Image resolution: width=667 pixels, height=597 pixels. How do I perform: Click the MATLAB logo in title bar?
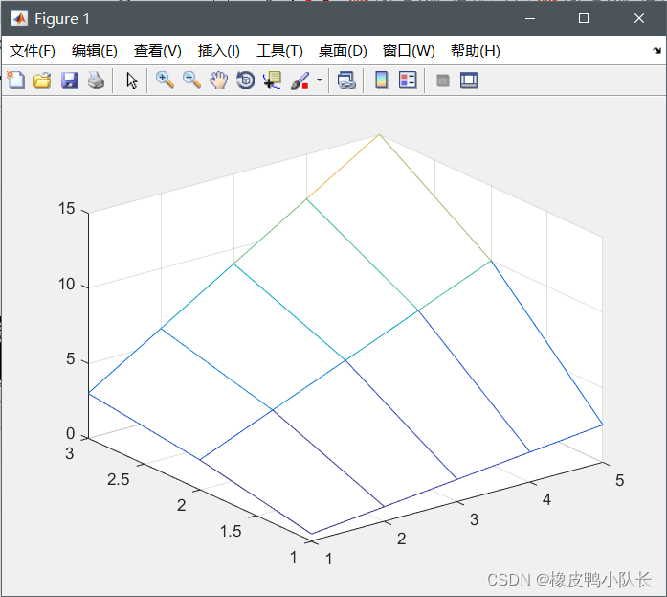pyautogui.click(x=19, y=18)
